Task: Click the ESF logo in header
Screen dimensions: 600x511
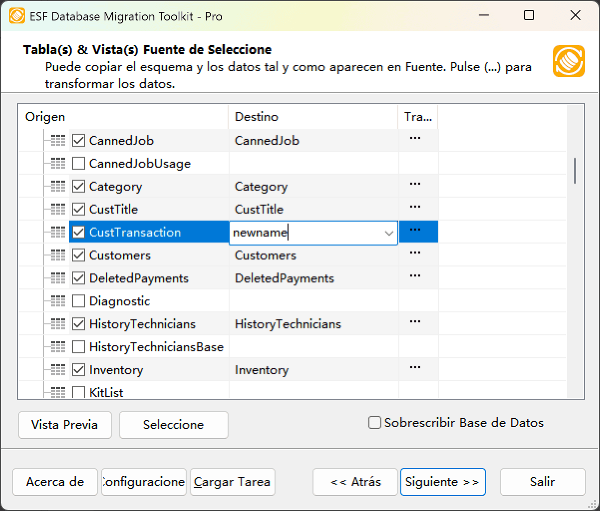Action: pos(569,61)
